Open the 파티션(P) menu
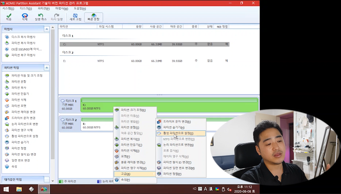Image resolution: width=341 pixels, height=194 pixels. tap(43, 8)
